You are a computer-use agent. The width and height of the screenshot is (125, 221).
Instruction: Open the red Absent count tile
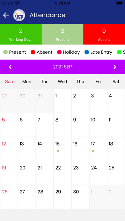(x=104, y=34)
